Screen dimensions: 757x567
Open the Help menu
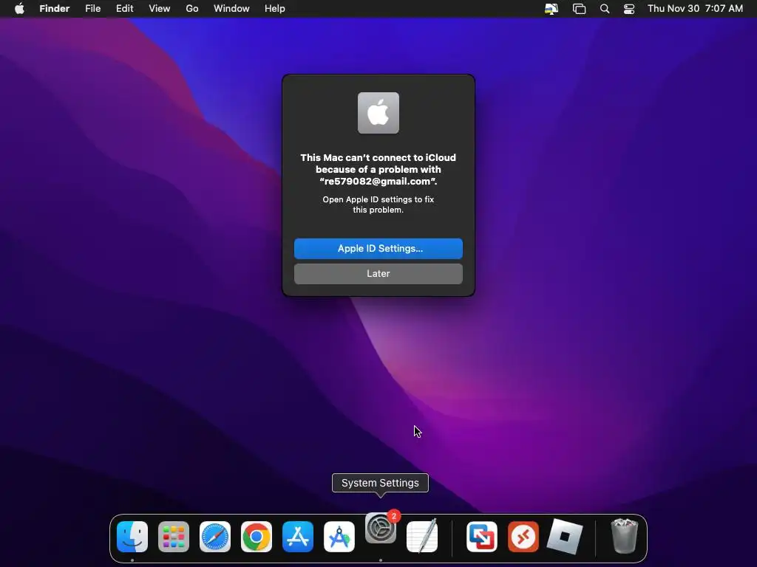click(x=275, y=9)
